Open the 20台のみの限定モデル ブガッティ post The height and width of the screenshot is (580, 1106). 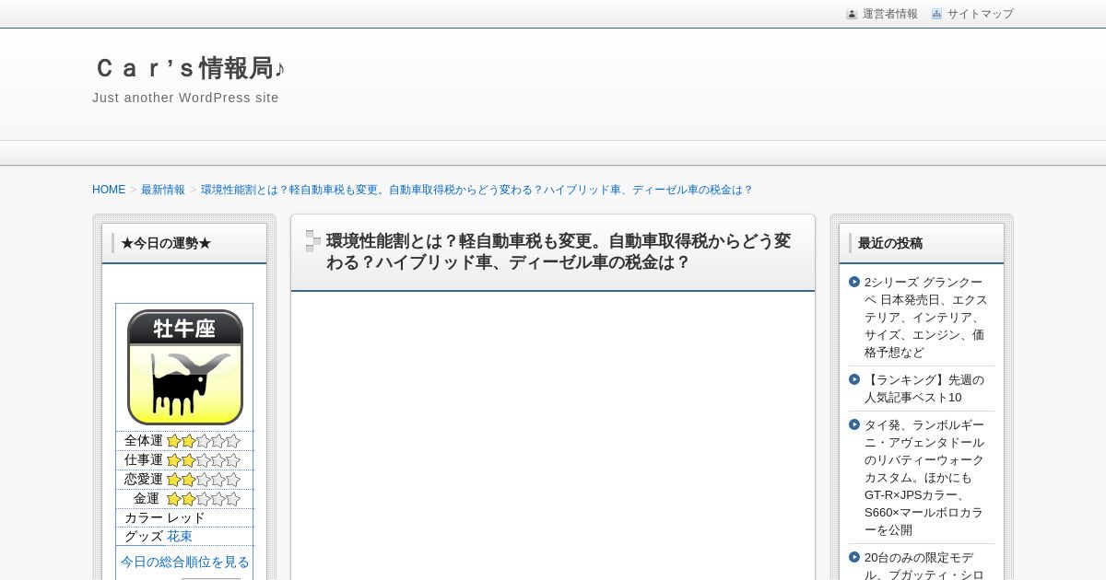coord(924,566)
